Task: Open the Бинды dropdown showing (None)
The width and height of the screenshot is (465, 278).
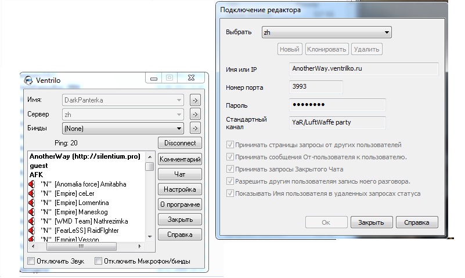Action: [x=122, y=129]
